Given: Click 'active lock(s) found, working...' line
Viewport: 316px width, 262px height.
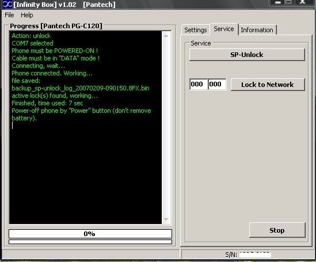Looking at the screenshot, I should tap(55, 96).
